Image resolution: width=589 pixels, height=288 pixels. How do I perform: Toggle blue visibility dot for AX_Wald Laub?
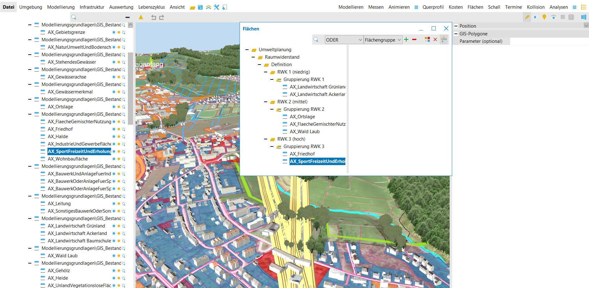click(x=114, y=256)
